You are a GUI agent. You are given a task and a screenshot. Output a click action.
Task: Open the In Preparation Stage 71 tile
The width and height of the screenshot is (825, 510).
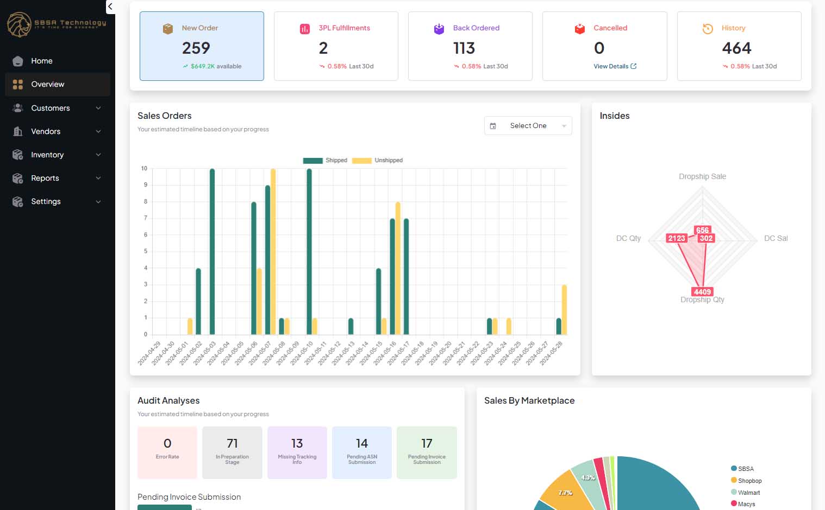coord(232,452)
